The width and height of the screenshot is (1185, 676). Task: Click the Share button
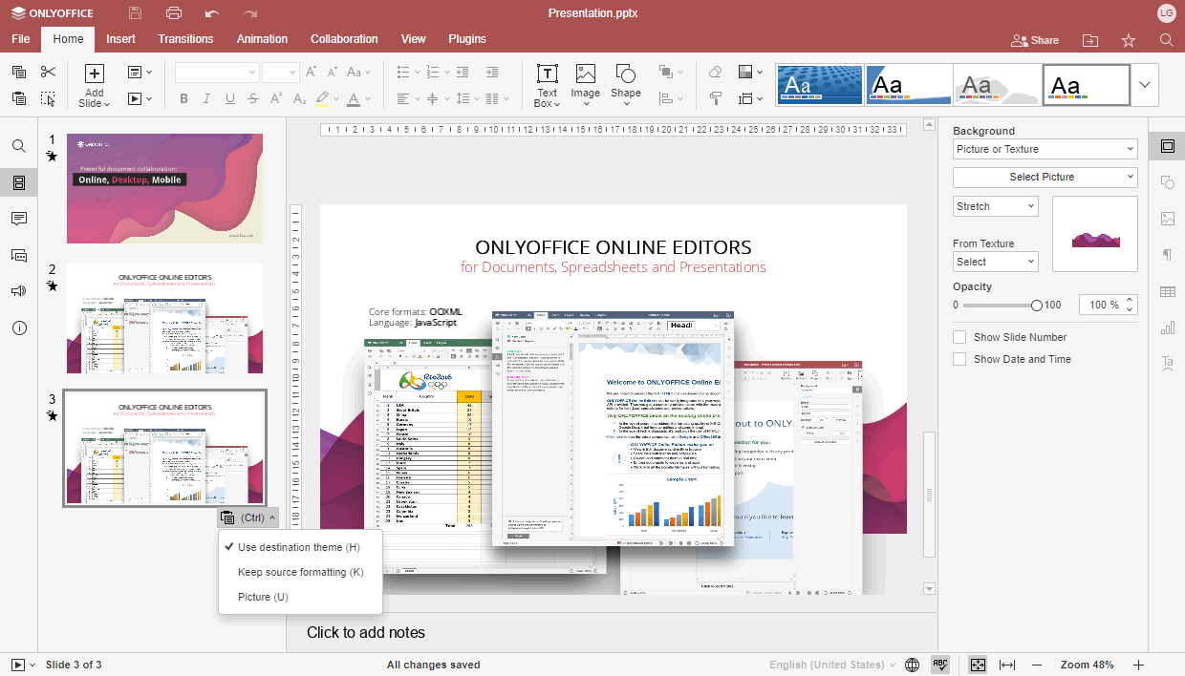click(x=1035, y=40)
